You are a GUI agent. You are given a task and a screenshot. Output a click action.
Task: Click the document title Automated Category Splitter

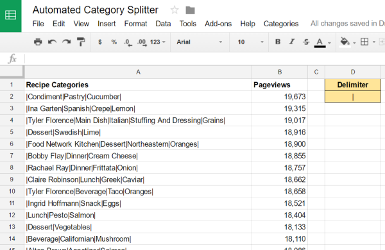coord(96,10)
